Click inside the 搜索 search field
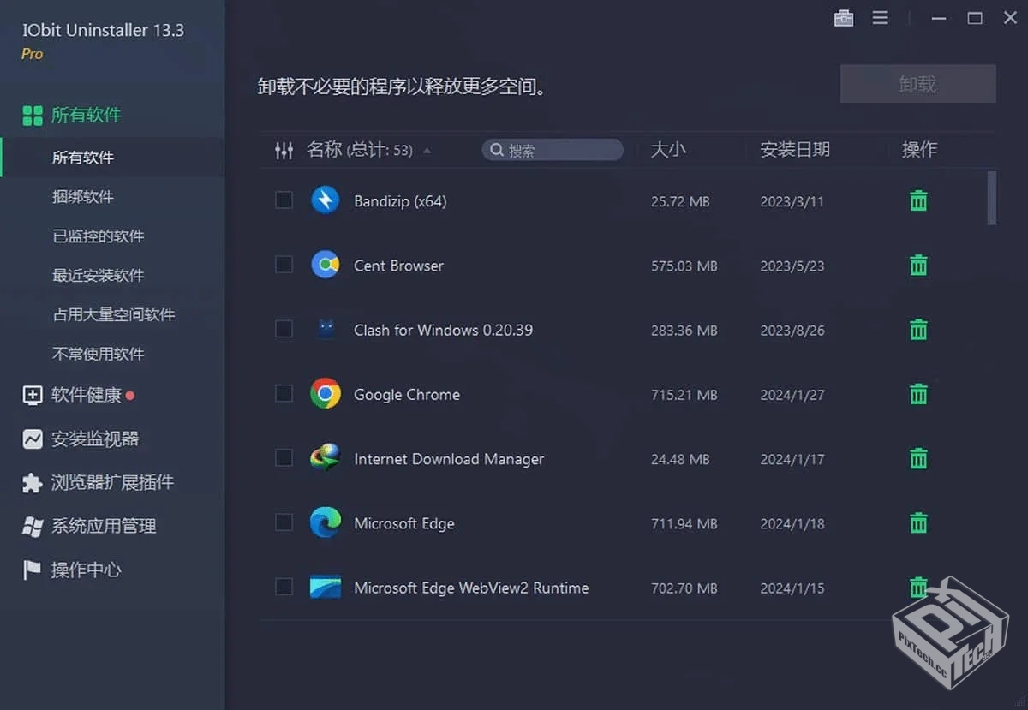Image resolution: width=1028 pixels, height=710 pixels. [553, 150]
